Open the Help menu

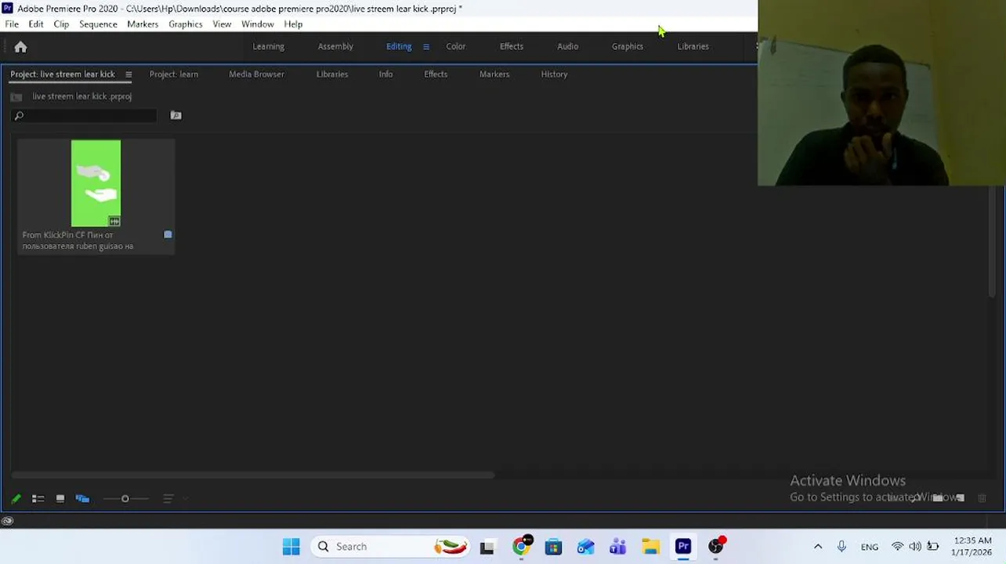(x=293, y=24)
